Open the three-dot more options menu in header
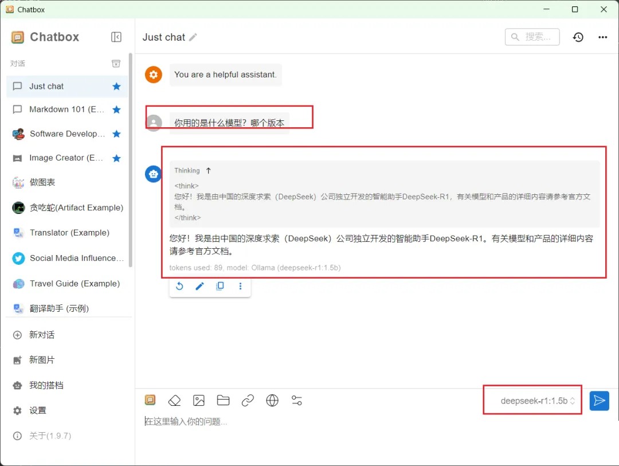Viewport: 619px width, 466px height. [602, 37]
